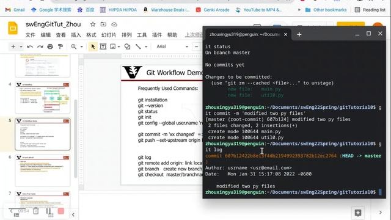Click the zoom magnifier icon
The image size is (391, 220).
73,46
